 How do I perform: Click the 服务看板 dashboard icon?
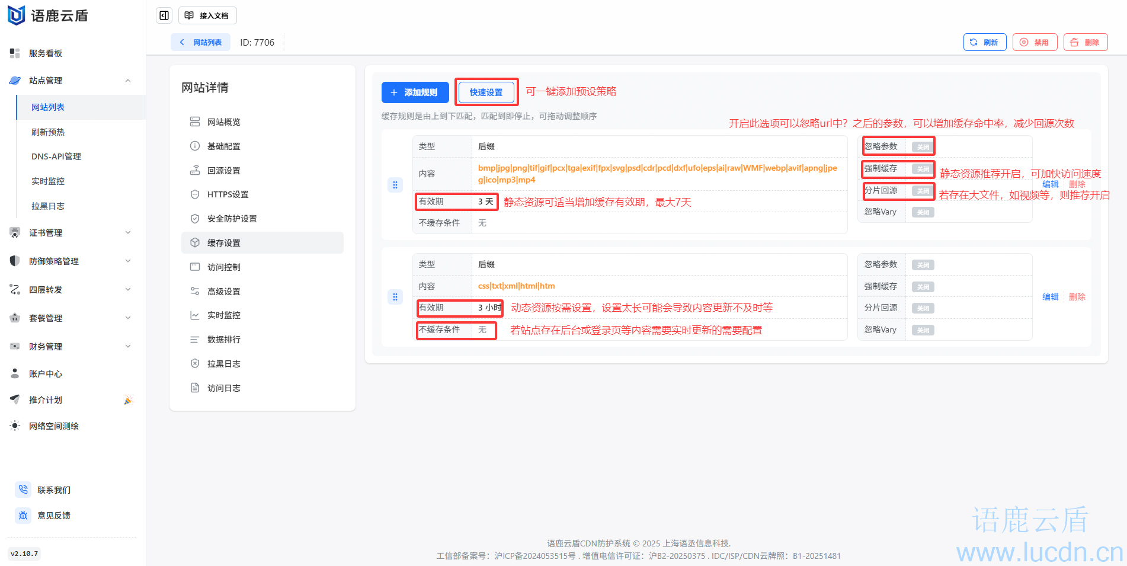[x=15, y=53]
